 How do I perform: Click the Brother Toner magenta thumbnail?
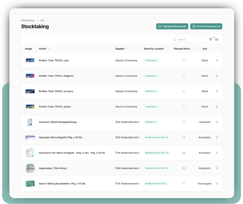click(x=30, y=76)
